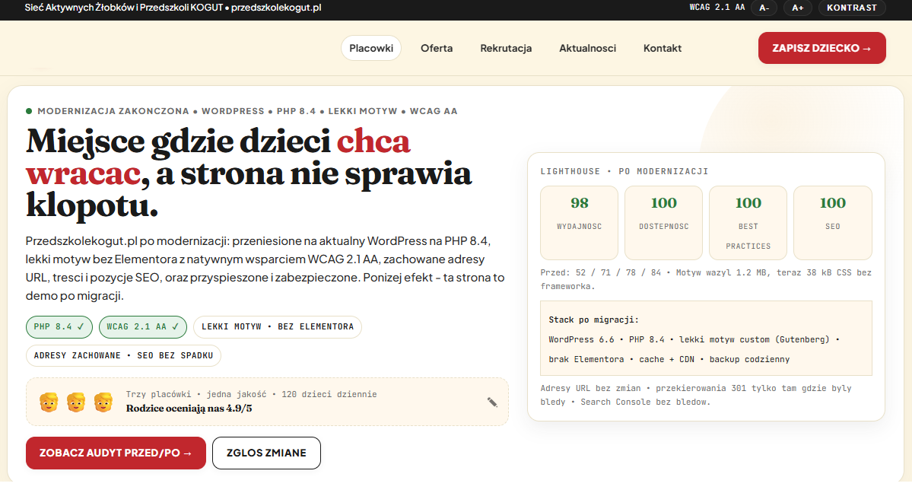
Task: Click the 100 BEST PRACTICES score card
Action: click(x=748, y=223)
